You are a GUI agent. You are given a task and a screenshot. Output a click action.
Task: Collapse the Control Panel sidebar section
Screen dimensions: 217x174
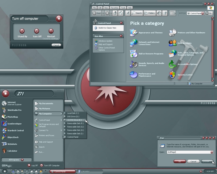tap(121, 23)
